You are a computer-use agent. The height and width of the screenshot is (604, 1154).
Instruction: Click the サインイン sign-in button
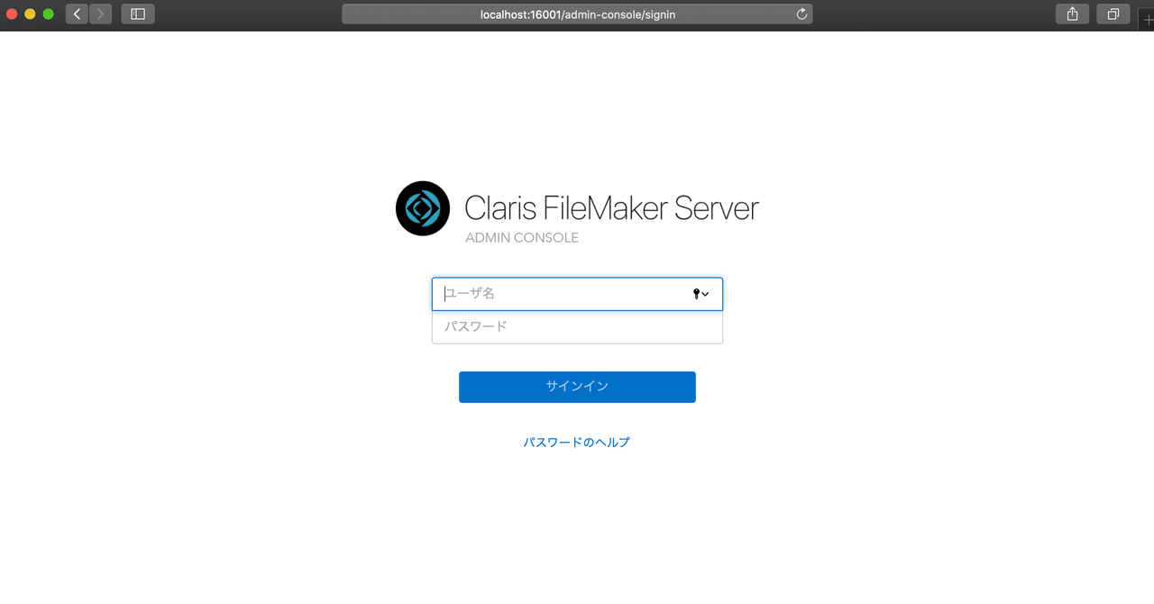tap(577, 387)
